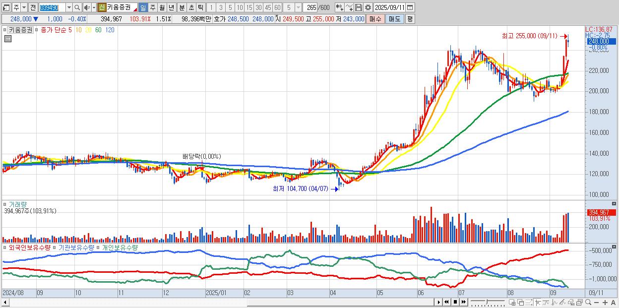Viewport: 619px width, 308px height.
Task: Click the window-with-grid icon at bottom
Action: 512,302
